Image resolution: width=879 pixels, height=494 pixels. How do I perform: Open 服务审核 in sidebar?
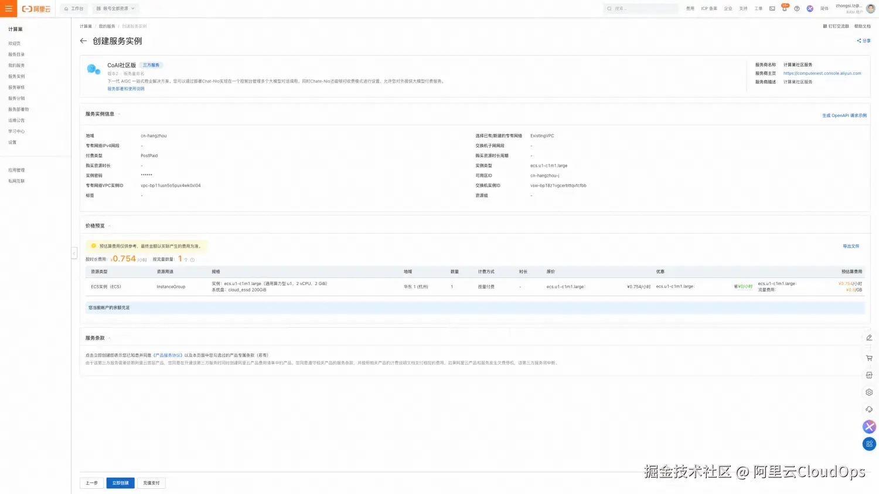(x=16, y=87)
